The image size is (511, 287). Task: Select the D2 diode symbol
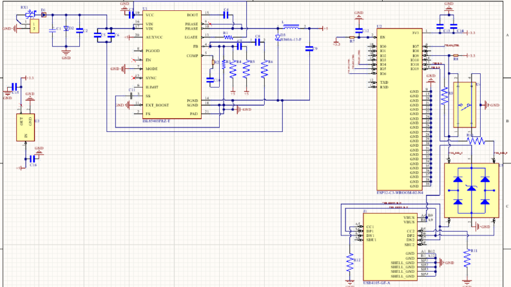(x=66, y=28)
